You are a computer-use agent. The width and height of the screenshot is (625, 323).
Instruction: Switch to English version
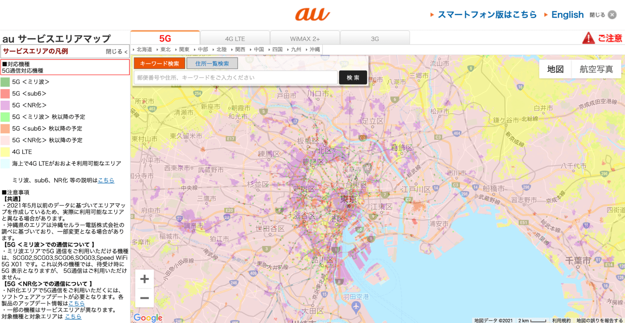pos(567,15)
